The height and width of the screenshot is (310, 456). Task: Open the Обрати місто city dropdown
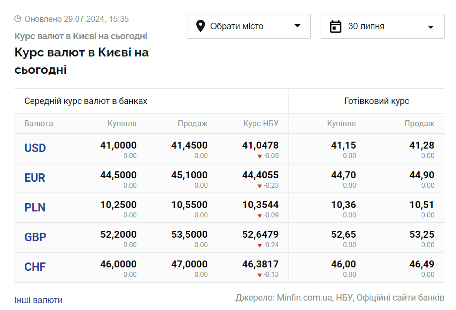(249, 26)
